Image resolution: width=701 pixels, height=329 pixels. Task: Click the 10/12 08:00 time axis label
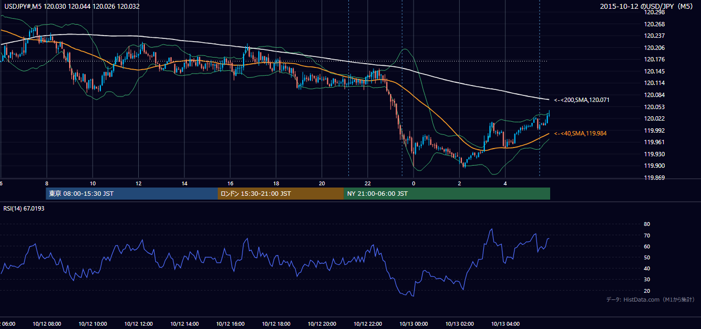click(x=47, y=324)
